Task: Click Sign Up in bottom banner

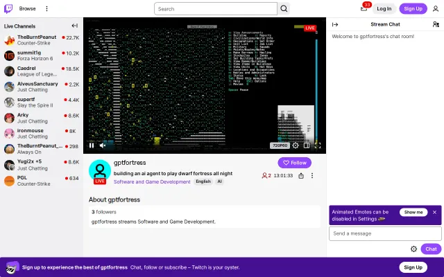Action: pos(413,267)
